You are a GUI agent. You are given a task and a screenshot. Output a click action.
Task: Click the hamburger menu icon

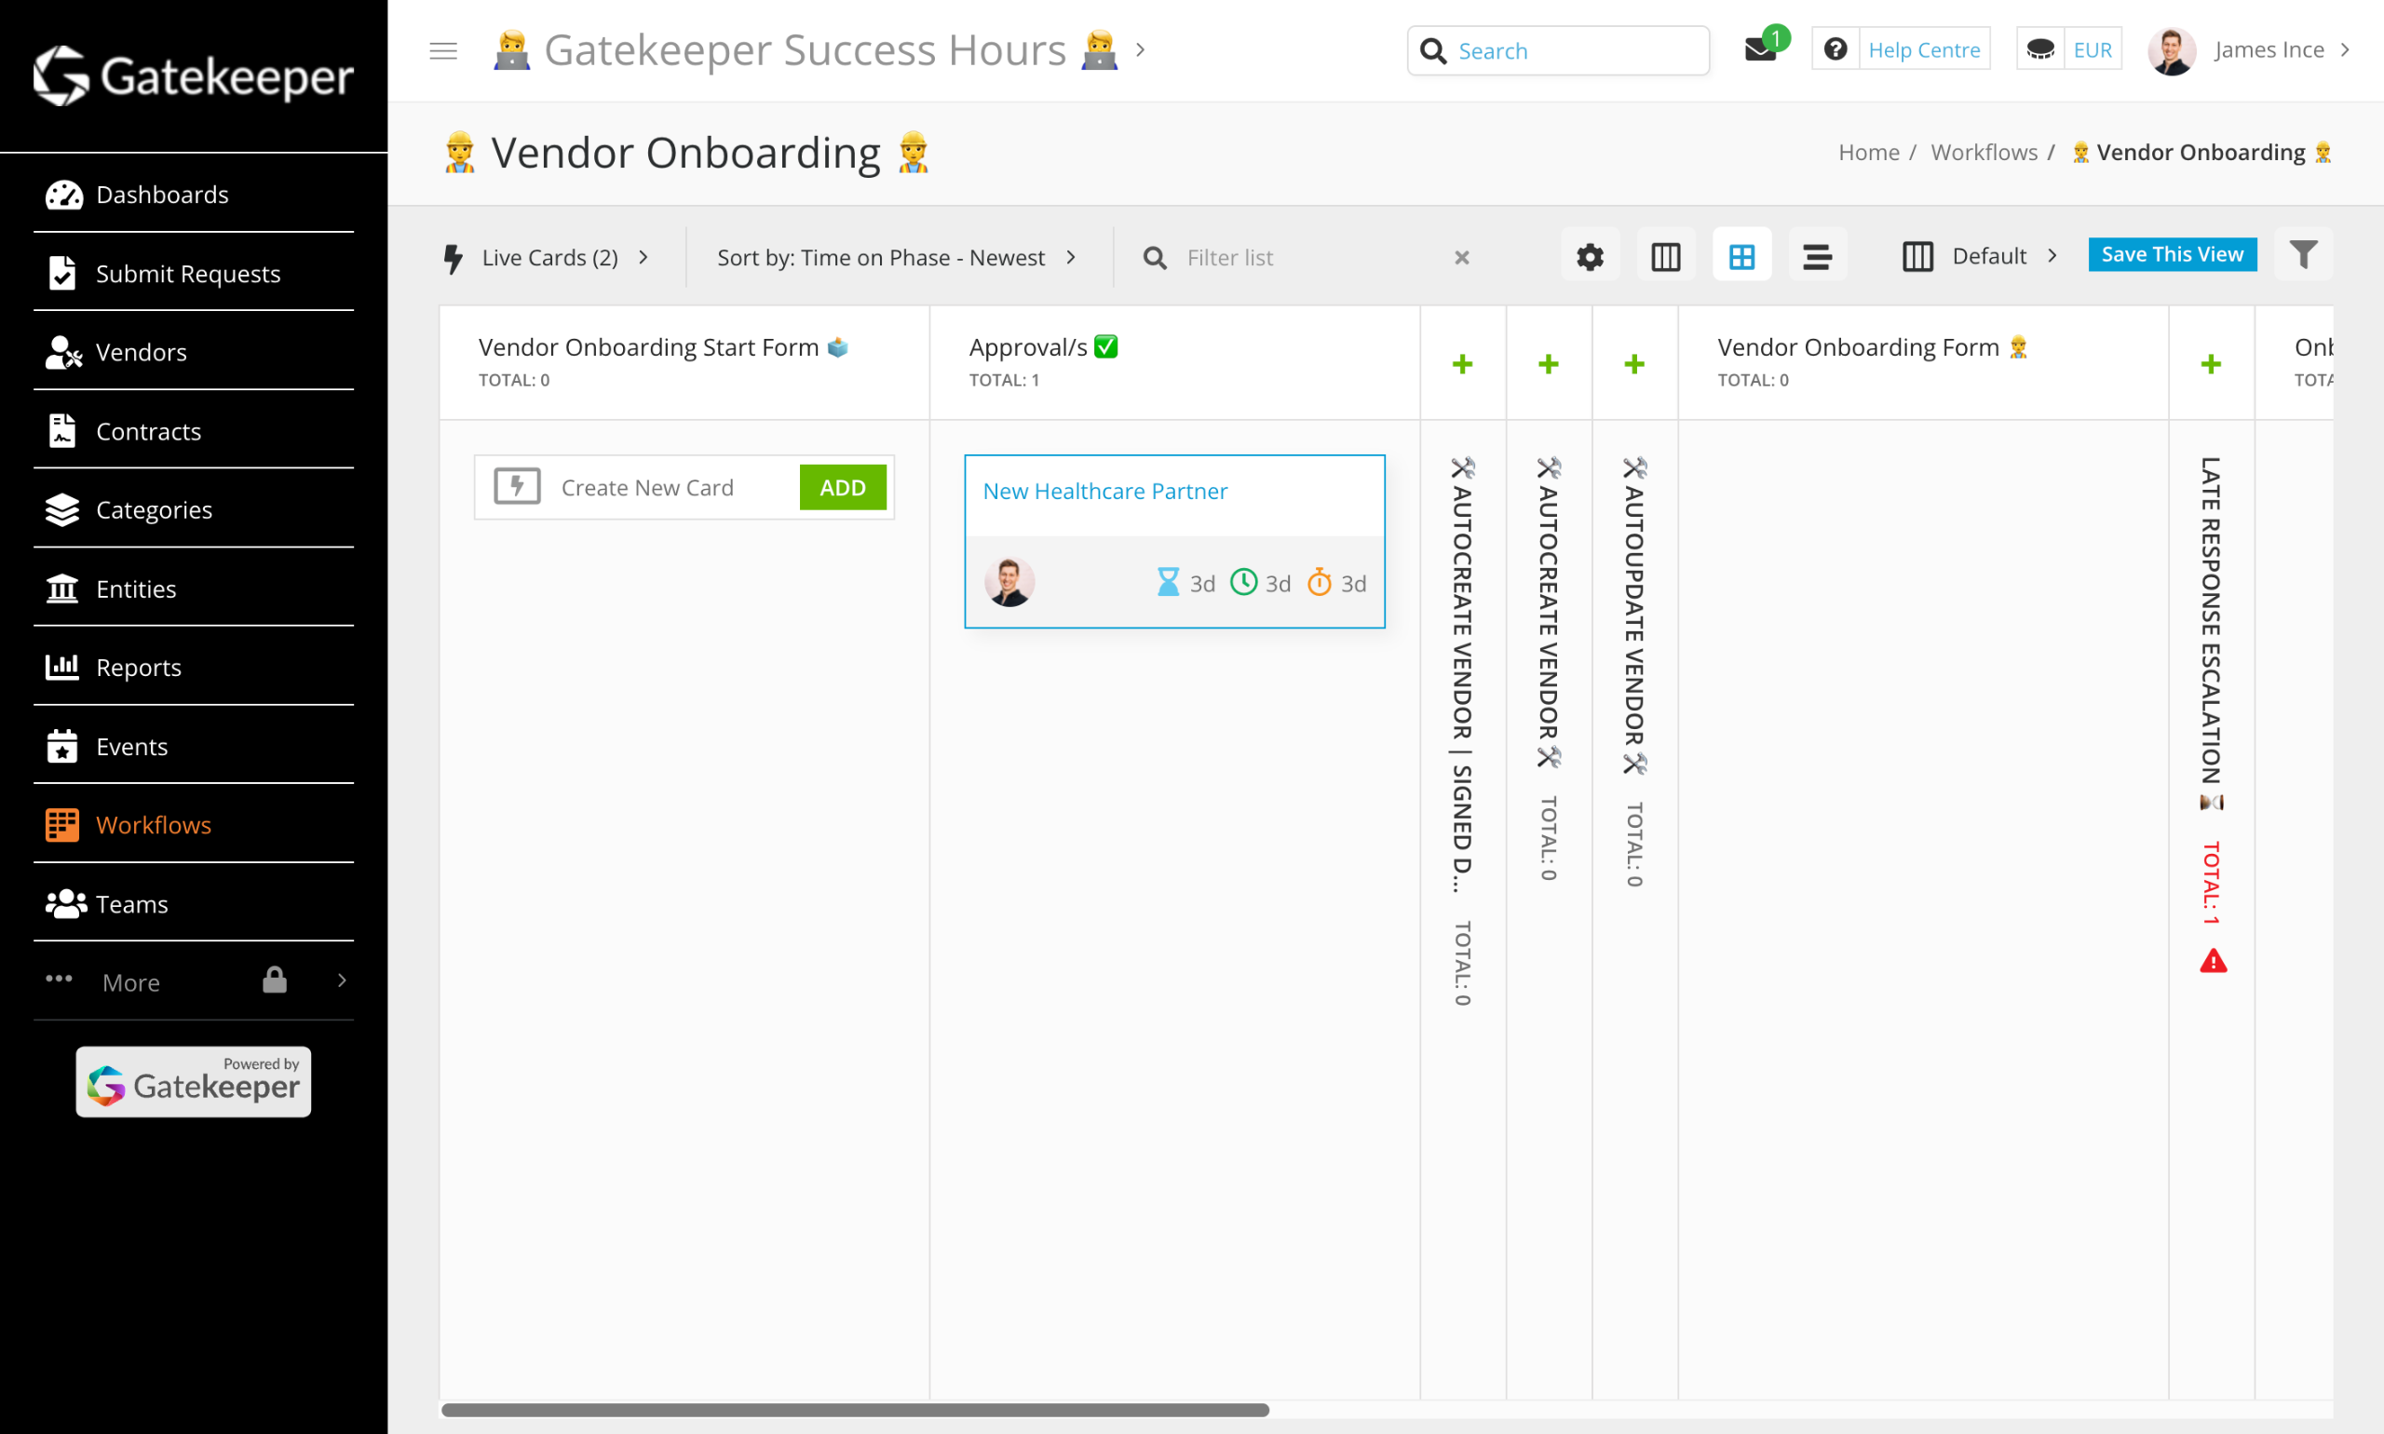(x=442, y=50)
